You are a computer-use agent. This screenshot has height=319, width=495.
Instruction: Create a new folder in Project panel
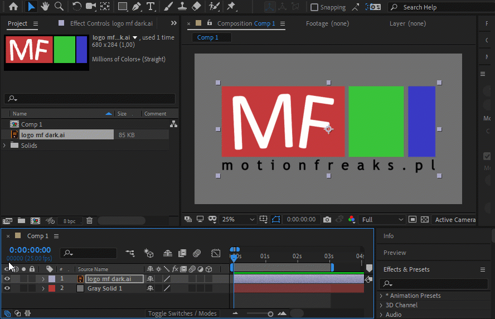coord(22,220)
